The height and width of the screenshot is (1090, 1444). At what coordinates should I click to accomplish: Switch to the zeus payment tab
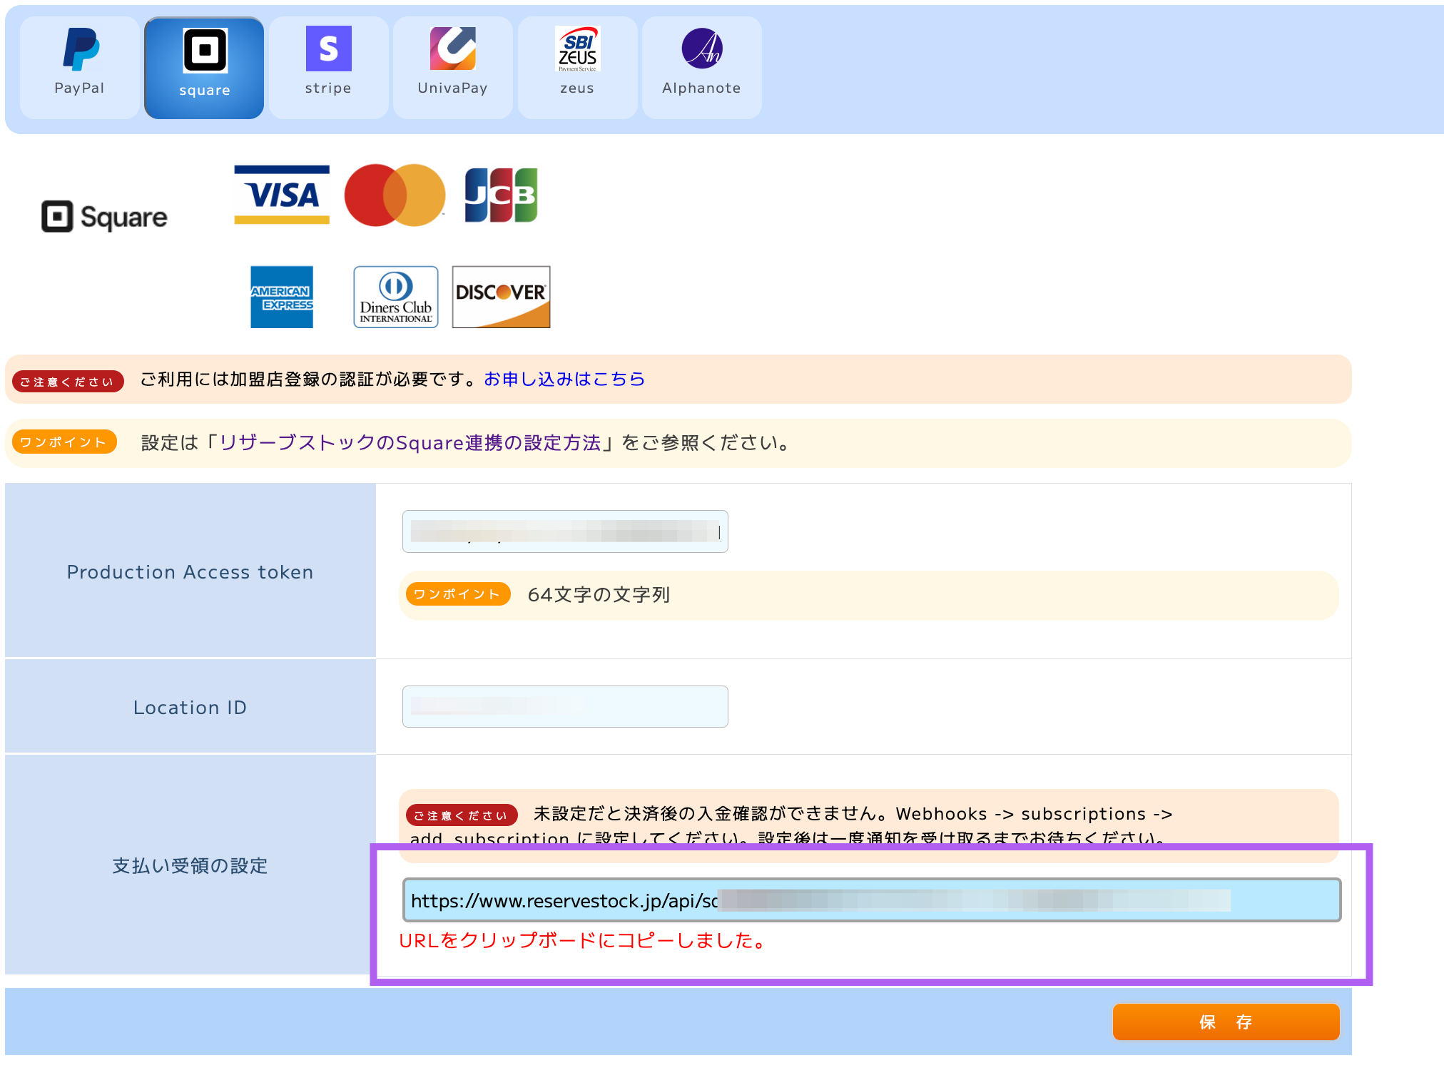(577, 67)
